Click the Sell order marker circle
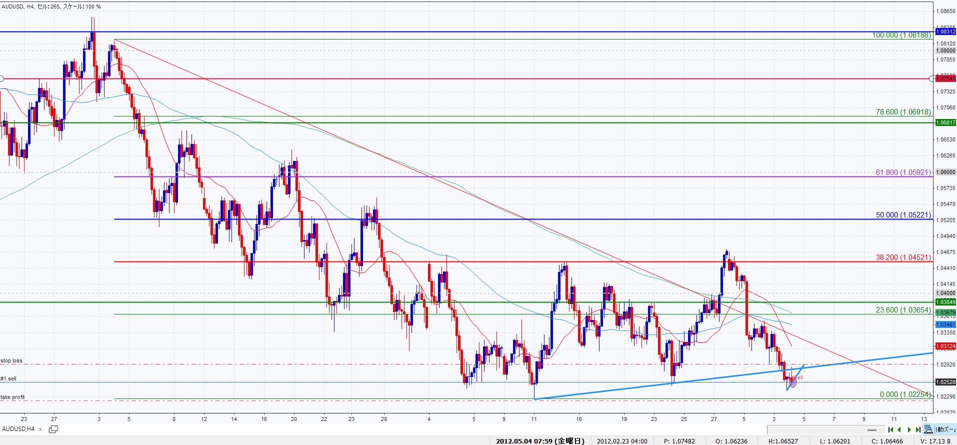The height and width of the screenshot is (445, 957). (792, 382)
